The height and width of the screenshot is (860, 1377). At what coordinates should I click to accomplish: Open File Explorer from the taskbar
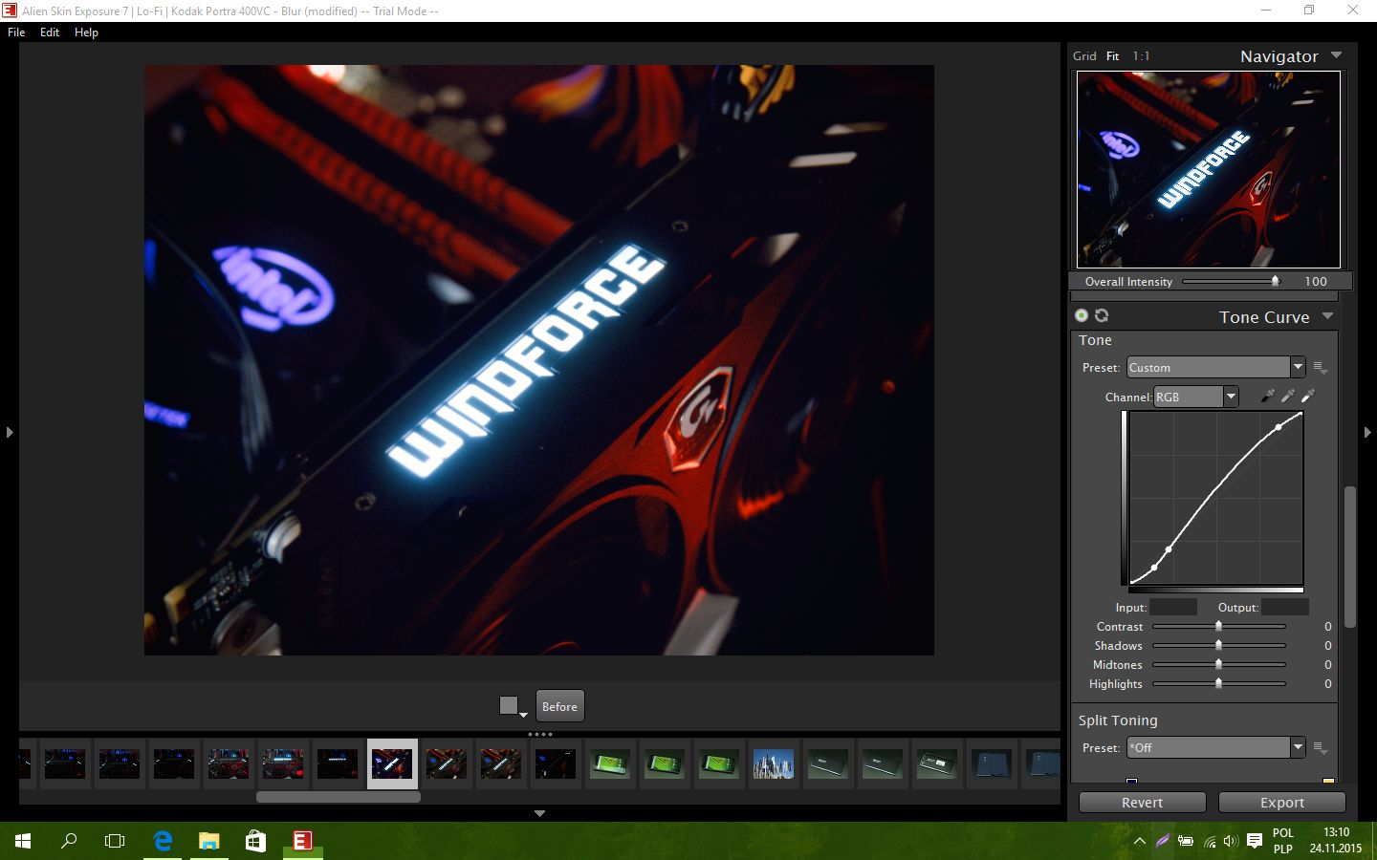tap(208, 841)
